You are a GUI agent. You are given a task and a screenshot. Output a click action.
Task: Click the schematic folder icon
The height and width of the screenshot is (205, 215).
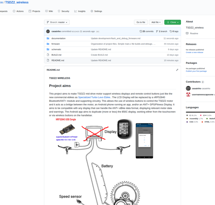(x=48, y=49)
